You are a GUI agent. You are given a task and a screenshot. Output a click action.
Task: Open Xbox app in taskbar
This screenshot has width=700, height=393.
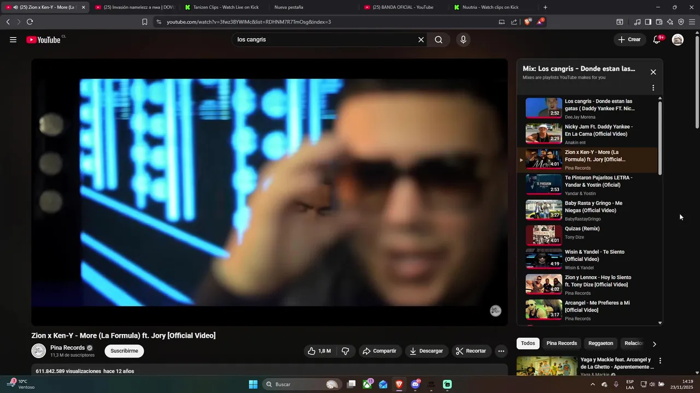(367, 384)
